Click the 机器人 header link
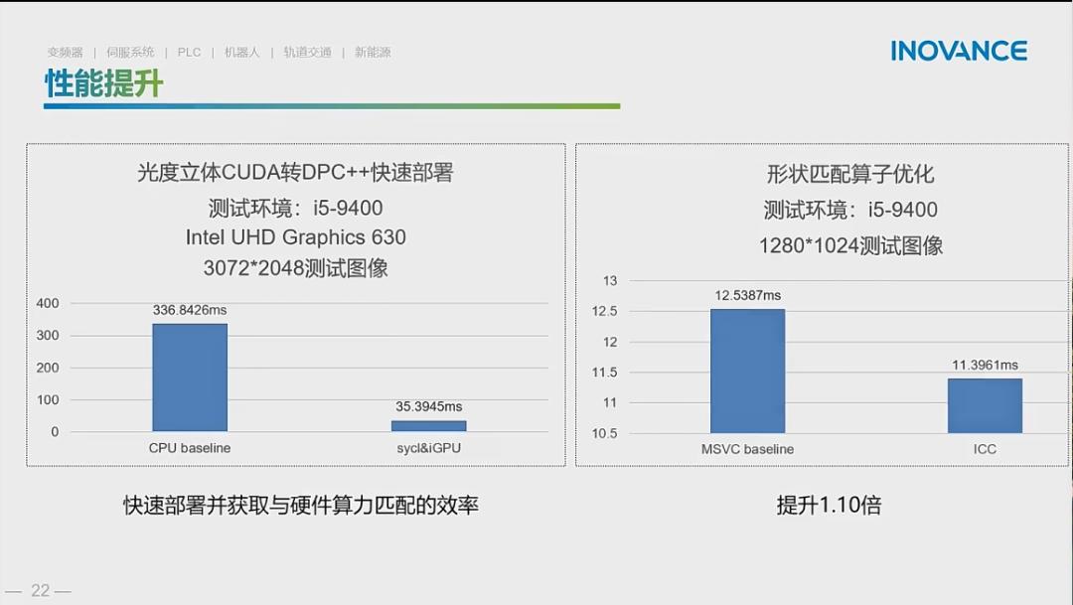 243,51
